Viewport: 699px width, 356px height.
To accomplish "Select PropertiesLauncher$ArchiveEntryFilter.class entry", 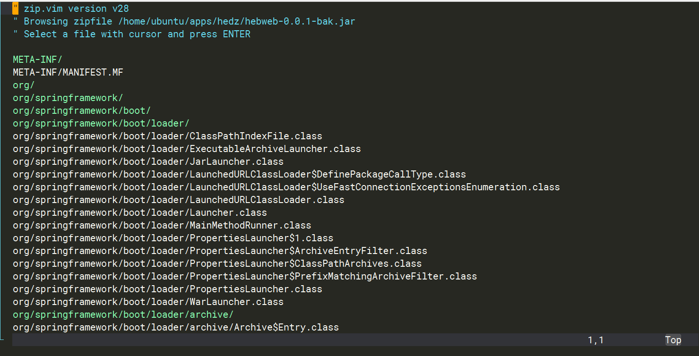I will [220, 251].
